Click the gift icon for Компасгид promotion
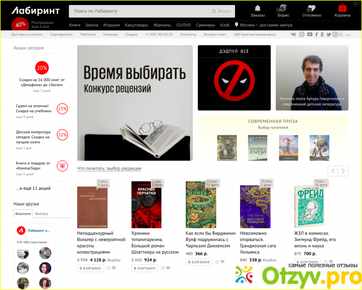The width and height of the screenshot is (362, 290). 62,165
